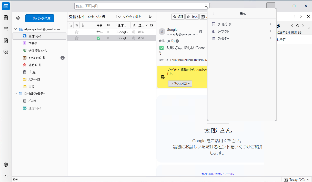Image resolution: width=312 pixels, height=182 pixels.
Task: Go to next day in Today pane
Action: click(x=303, y=26)
